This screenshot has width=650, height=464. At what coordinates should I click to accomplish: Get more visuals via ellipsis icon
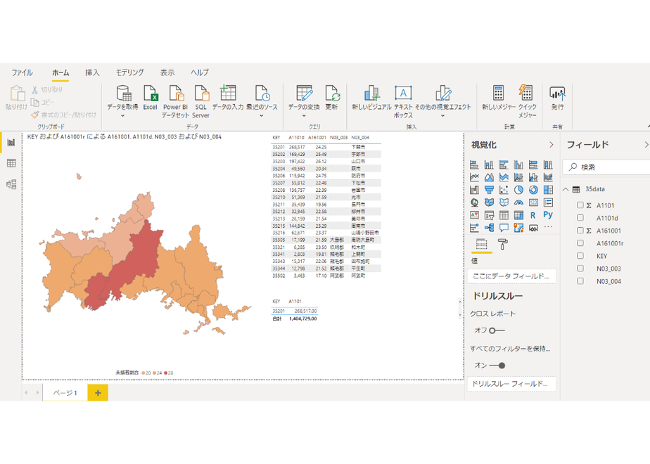click(548, 226)
